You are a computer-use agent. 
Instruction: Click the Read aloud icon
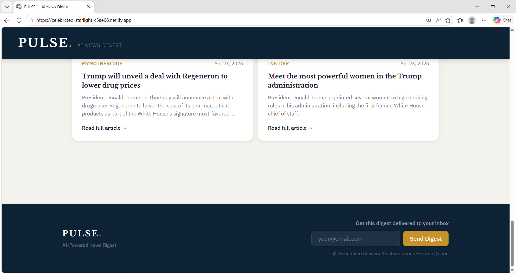coord(438,20)
